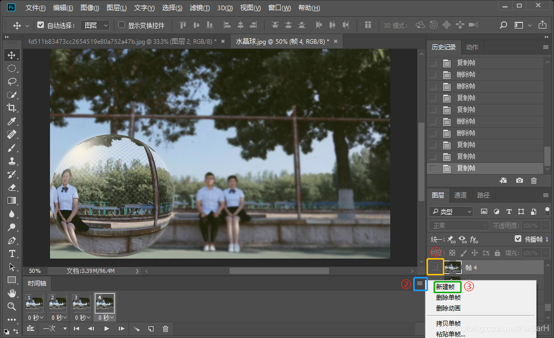The image size is (554, 338).
Task: Open the fill (填充) dropdown arrow
Action: click(546, 253)
